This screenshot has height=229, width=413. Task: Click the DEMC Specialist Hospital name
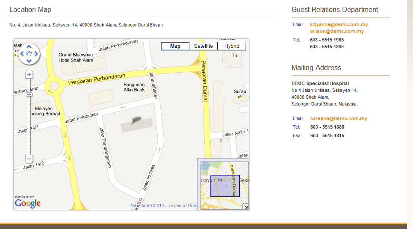(x=320, y=83)
